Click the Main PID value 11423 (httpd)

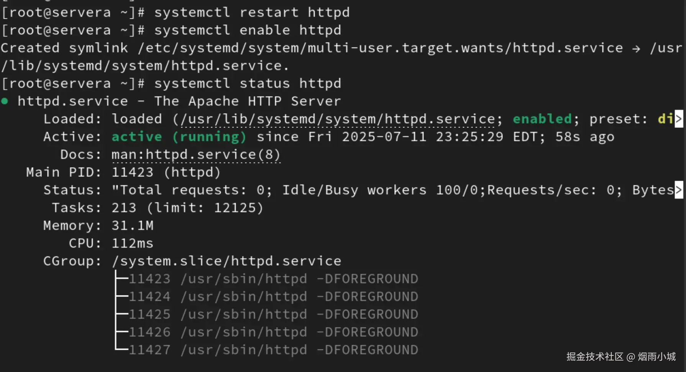[x=166, y=173]
